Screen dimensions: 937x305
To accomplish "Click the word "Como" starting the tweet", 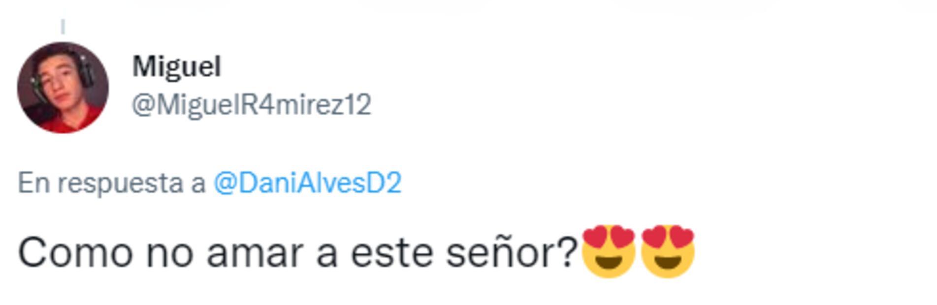I will coord(75,253).
